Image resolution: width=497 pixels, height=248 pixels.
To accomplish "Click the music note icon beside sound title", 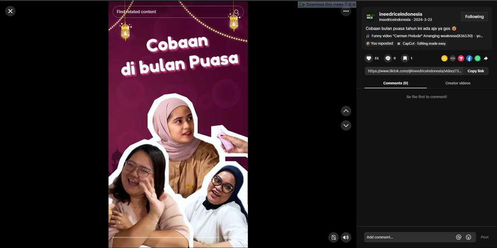I will [x=368, y=36].
